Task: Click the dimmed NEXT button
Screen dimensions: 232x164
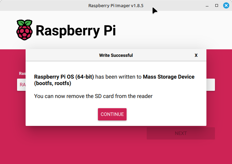Action: (x=181, y=133)
